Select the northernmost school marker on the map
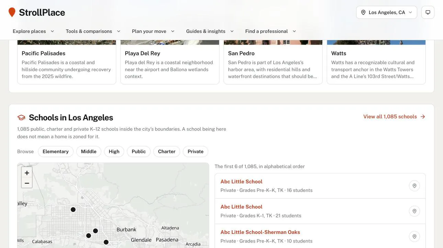The width and height of the screenshot is (443, 248). click(73, 209)
